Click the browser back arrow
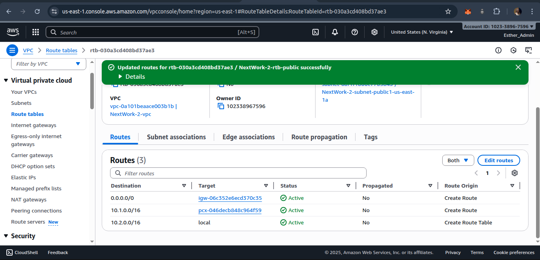Image resolution: width=540 pixels, height=260 pixels. click(9, 11)
